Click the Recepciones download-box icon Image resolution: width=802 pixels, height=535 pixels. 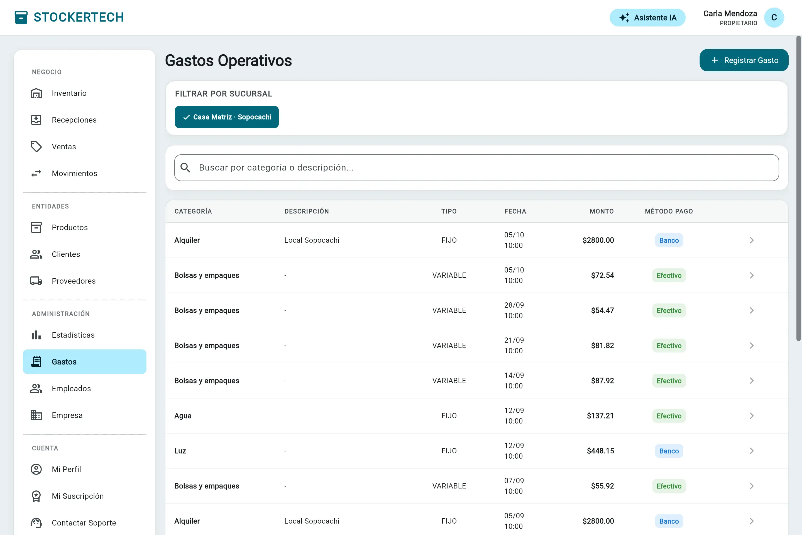[x=36, y=120]
